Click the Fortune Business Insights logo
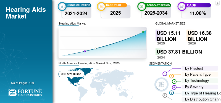221x103 pixels. [25, 93]
